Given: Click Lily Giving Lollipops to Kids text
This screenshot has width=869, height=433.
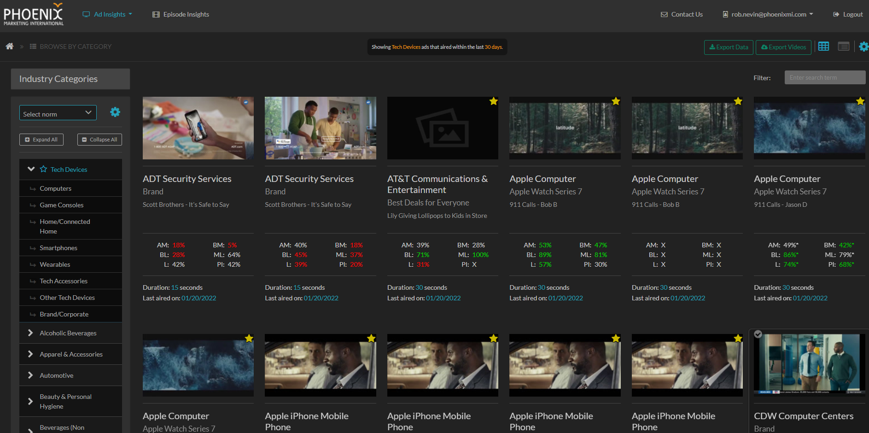Looking at the screenshot, I should pos(437,216).
